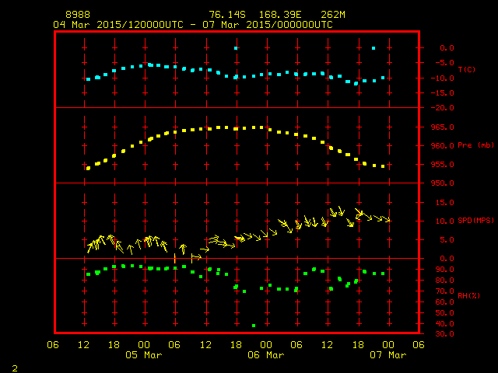Click the 90.0 humidity tick value
This screenshot has height=373, width=498.
point(444,270)
